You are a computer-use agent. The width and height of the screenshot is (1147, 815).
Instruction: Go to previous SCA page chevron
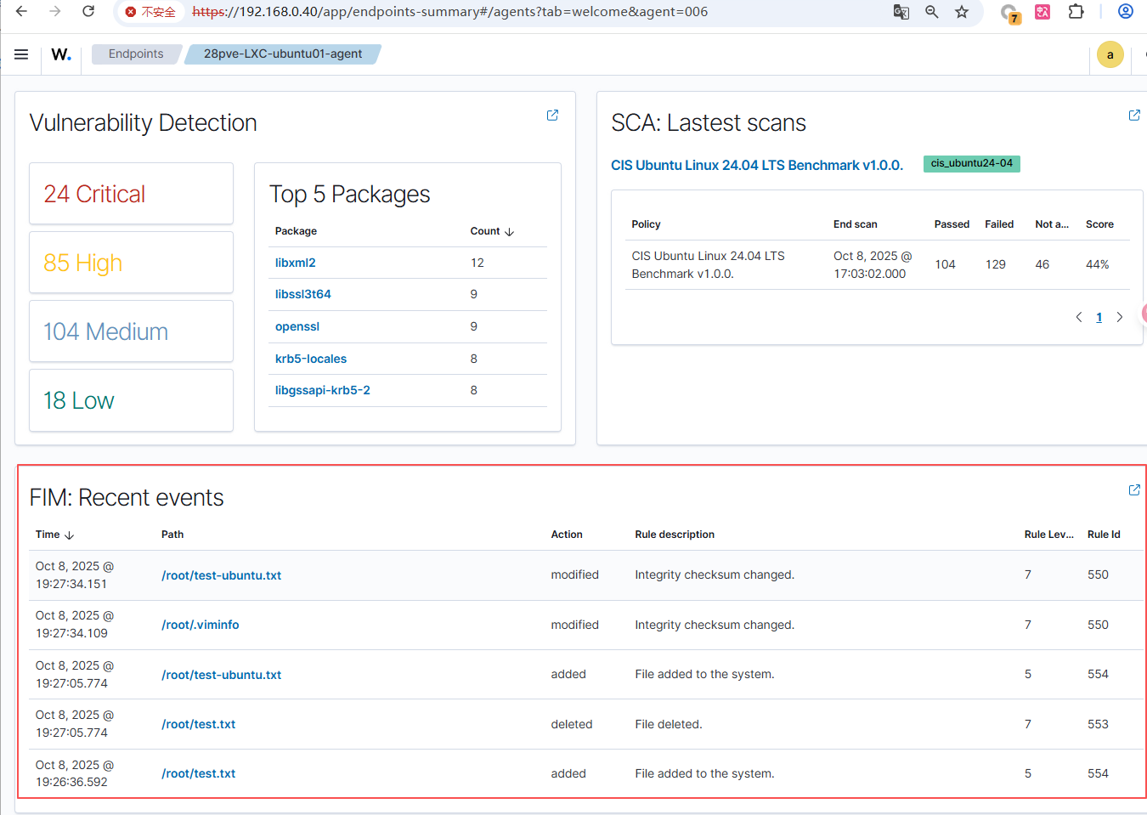tap(1079, 317)
